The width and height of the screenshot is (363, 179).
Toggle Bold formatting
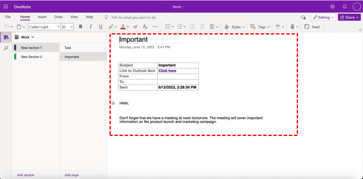[x=80, y=27]
